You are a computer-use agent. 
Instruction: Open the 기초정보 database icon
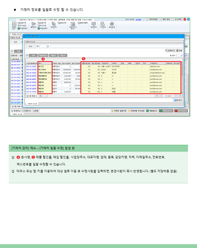click(103, 25)
